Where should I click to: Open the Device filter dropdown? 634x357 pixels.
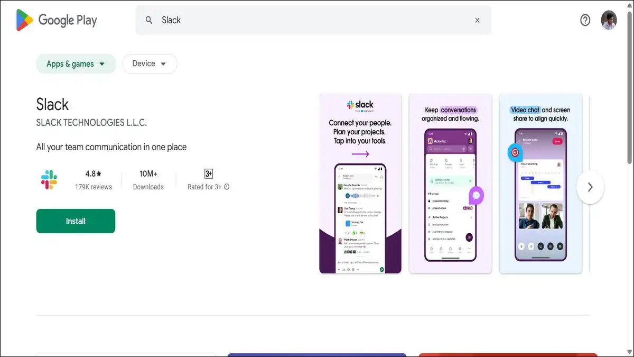[x=150, y=63]
